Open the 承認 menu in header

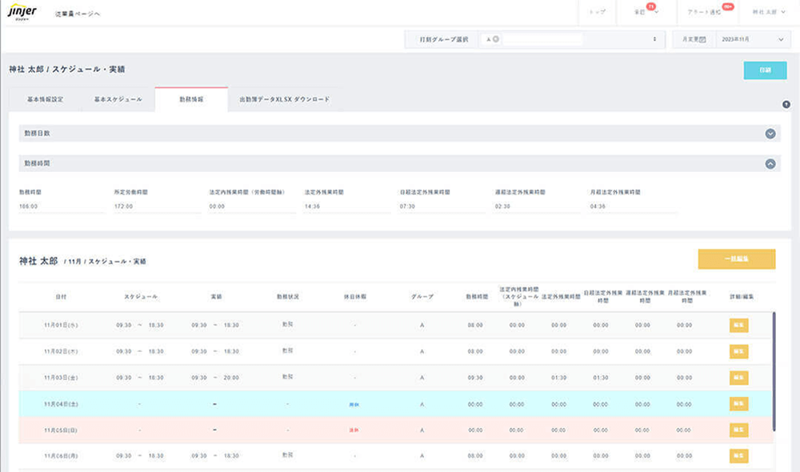644,13
